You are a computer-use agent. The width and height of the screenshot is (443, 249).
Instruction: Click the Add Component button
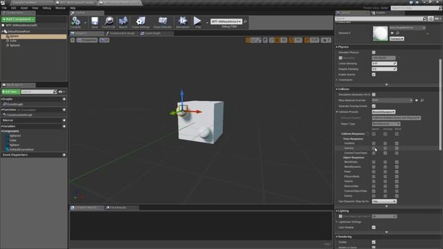pos(18,19)
